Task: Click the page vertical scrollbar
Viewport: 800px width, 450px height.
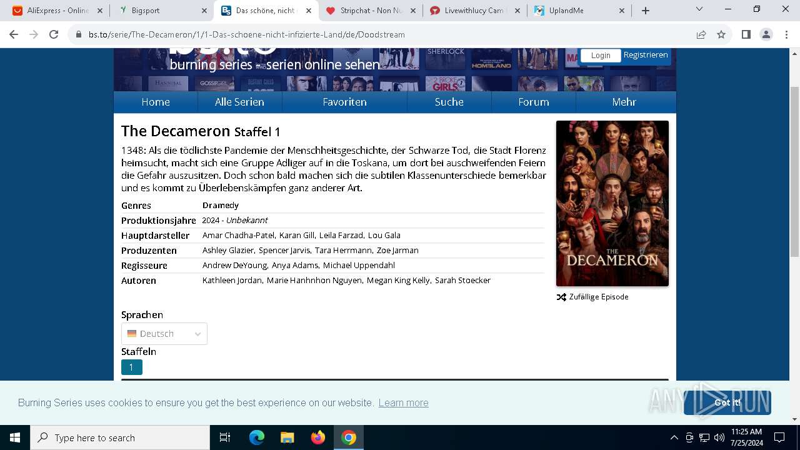Action: click(794, 172)
